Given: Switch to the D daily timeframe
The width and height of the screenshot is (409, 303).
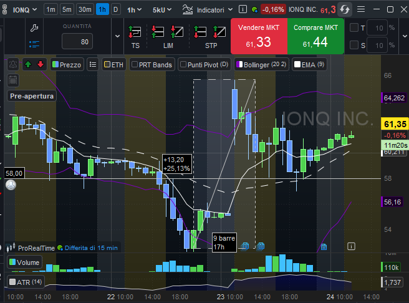Looking at the screenshot, I should coord(115,10).
